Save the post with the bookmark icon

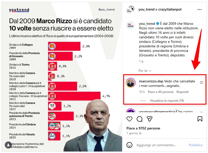click(x=200, y=119)
